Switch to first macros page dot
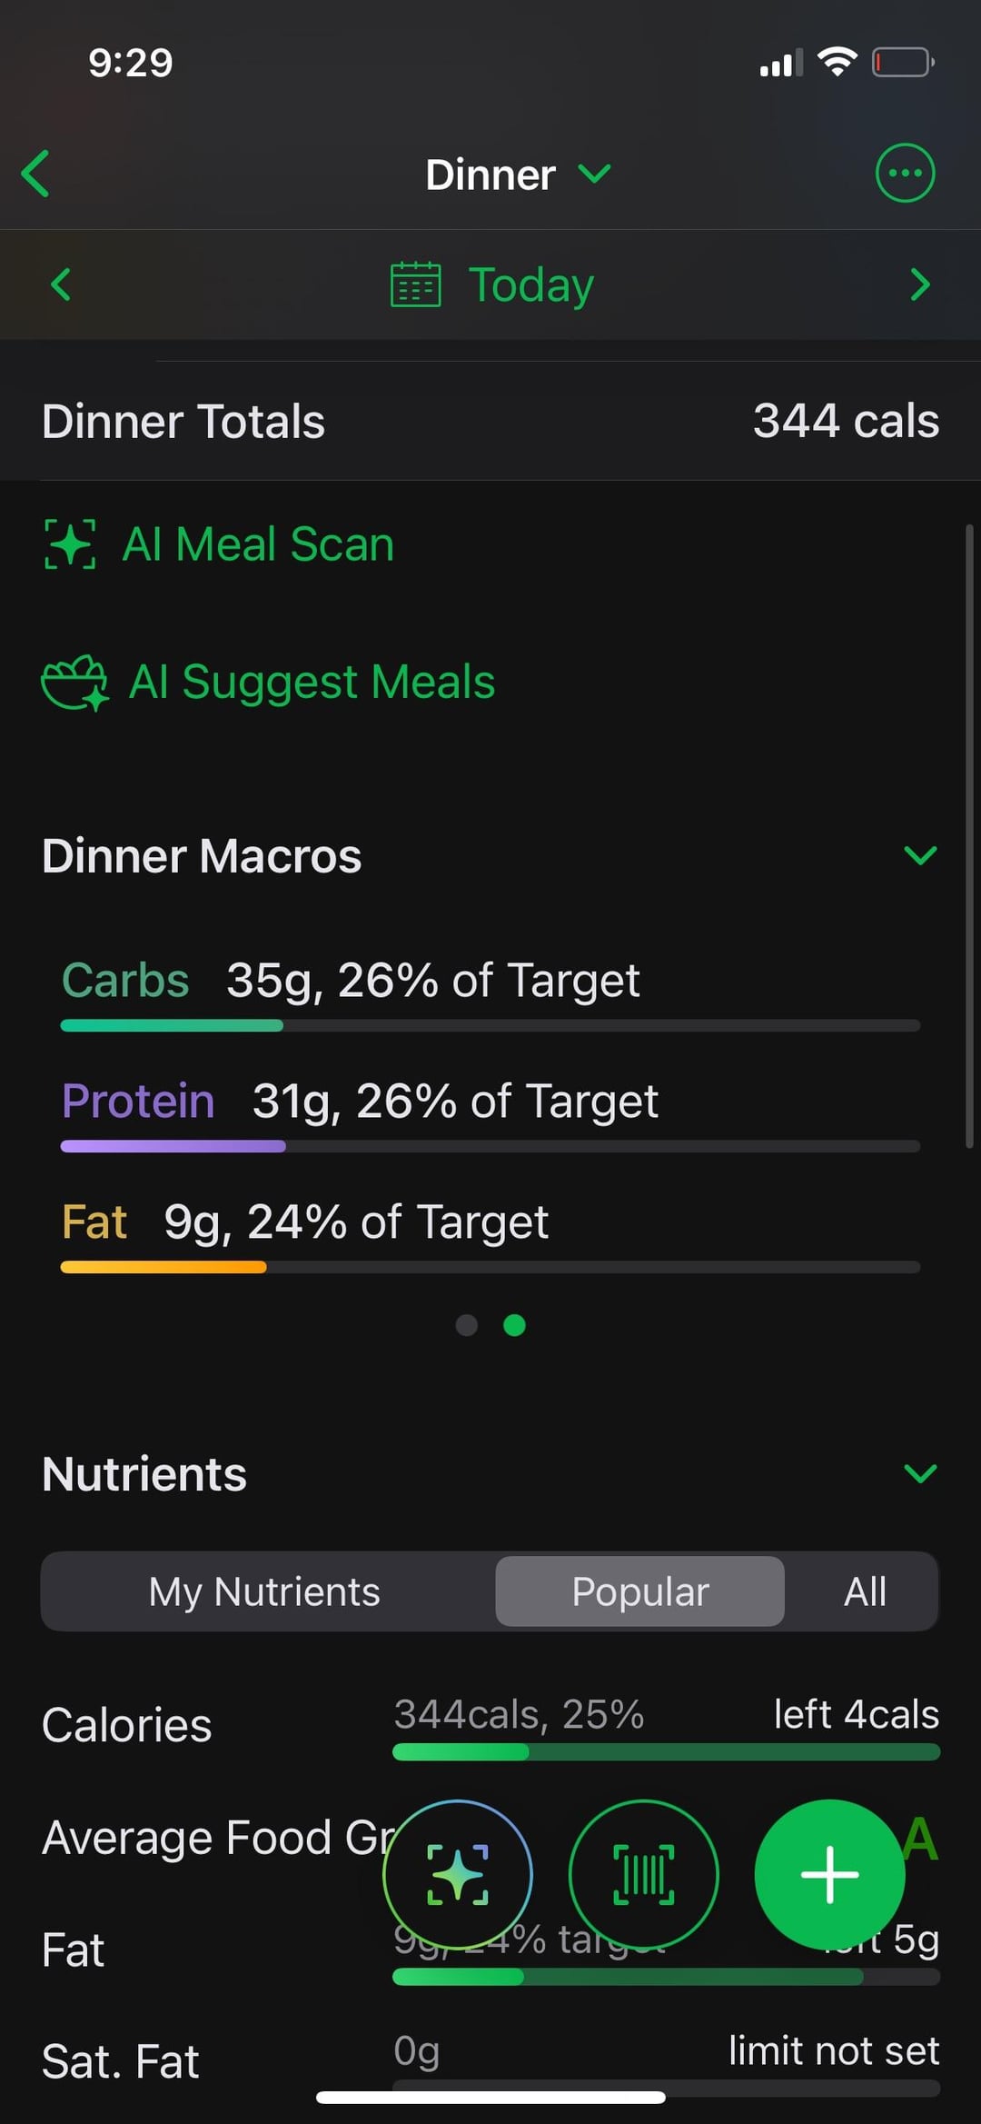This screenshot has height=2124, width=981. [467, 1325]
